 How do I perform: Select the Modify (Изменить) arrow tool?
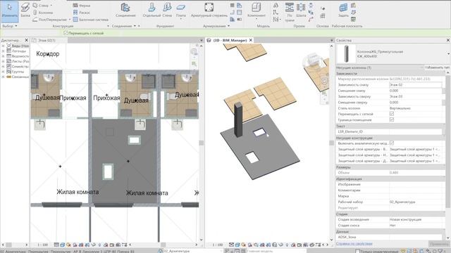[x=10, y=11]
